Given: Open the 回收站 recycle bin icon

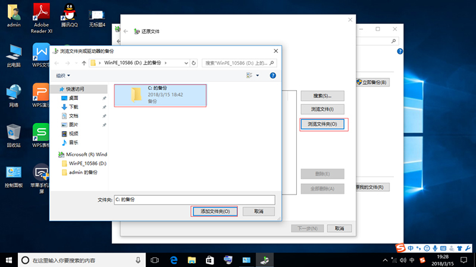Looking at the screenshot, I should (14, 136).
